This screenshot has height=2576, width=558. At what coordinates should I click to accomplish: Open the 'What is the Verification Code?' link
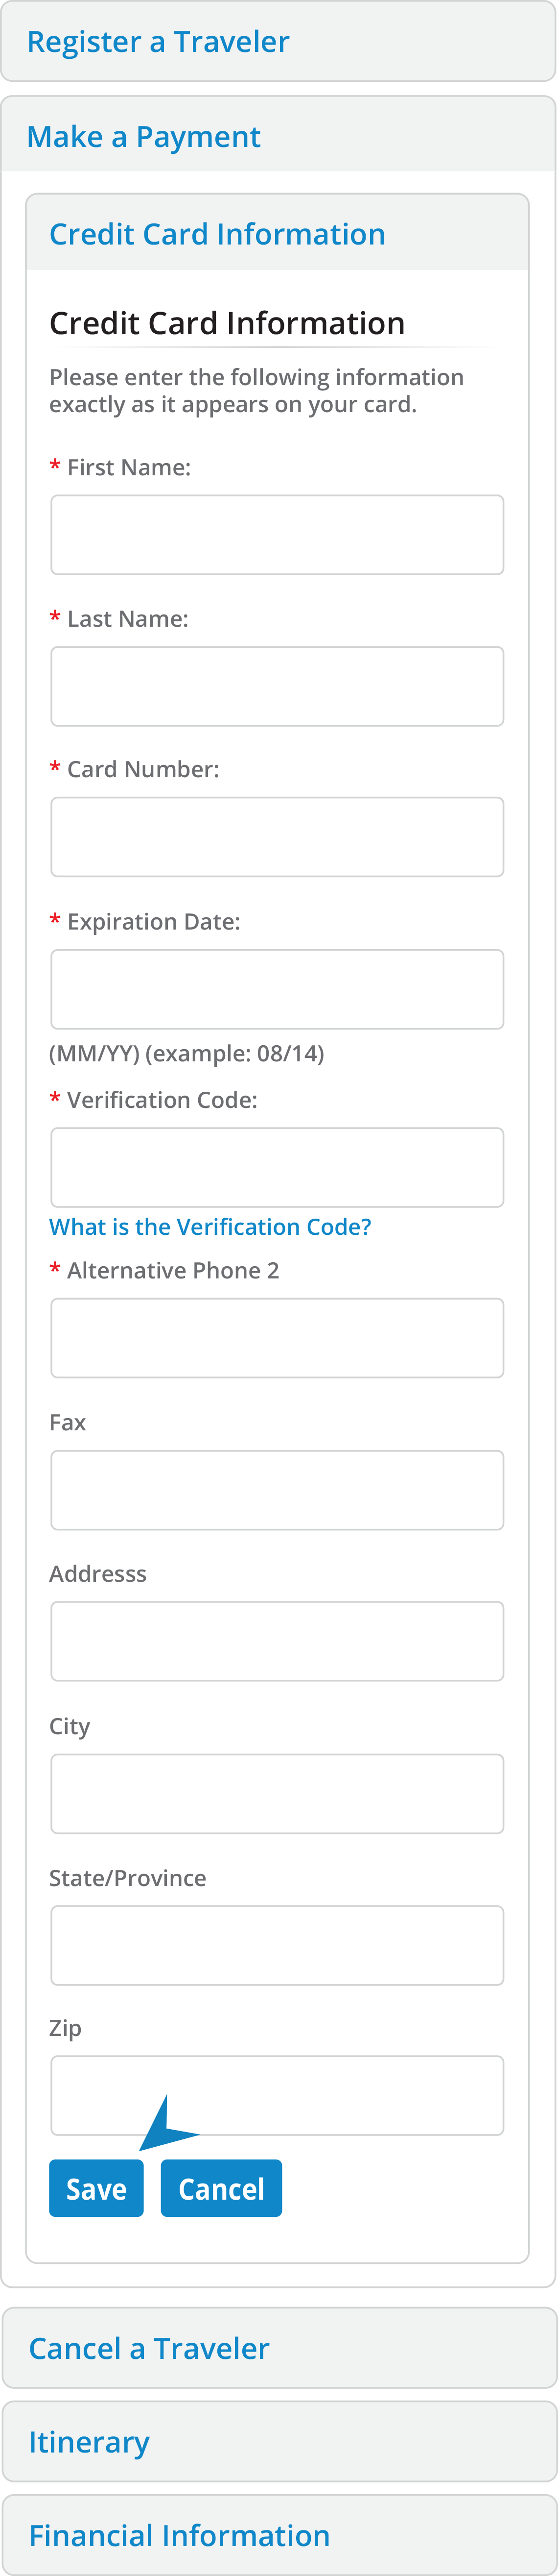(x=209, y=1227)
